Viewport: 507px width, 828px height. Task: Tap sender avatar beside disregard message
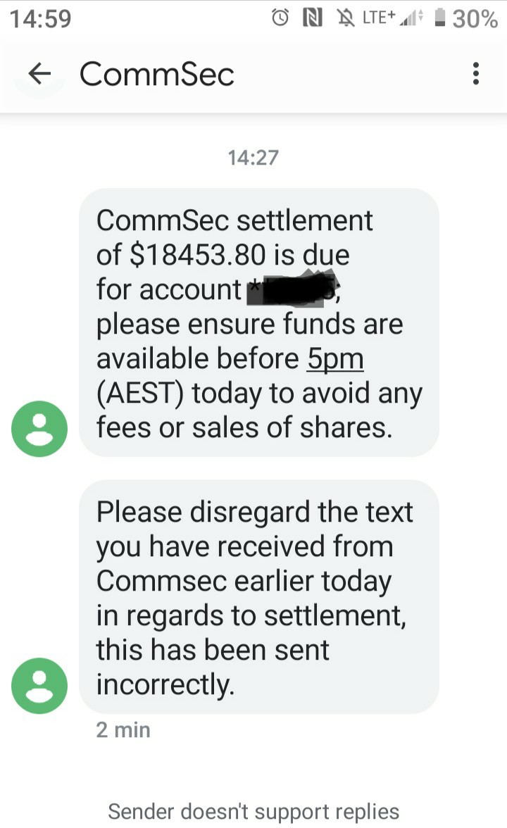39,686
